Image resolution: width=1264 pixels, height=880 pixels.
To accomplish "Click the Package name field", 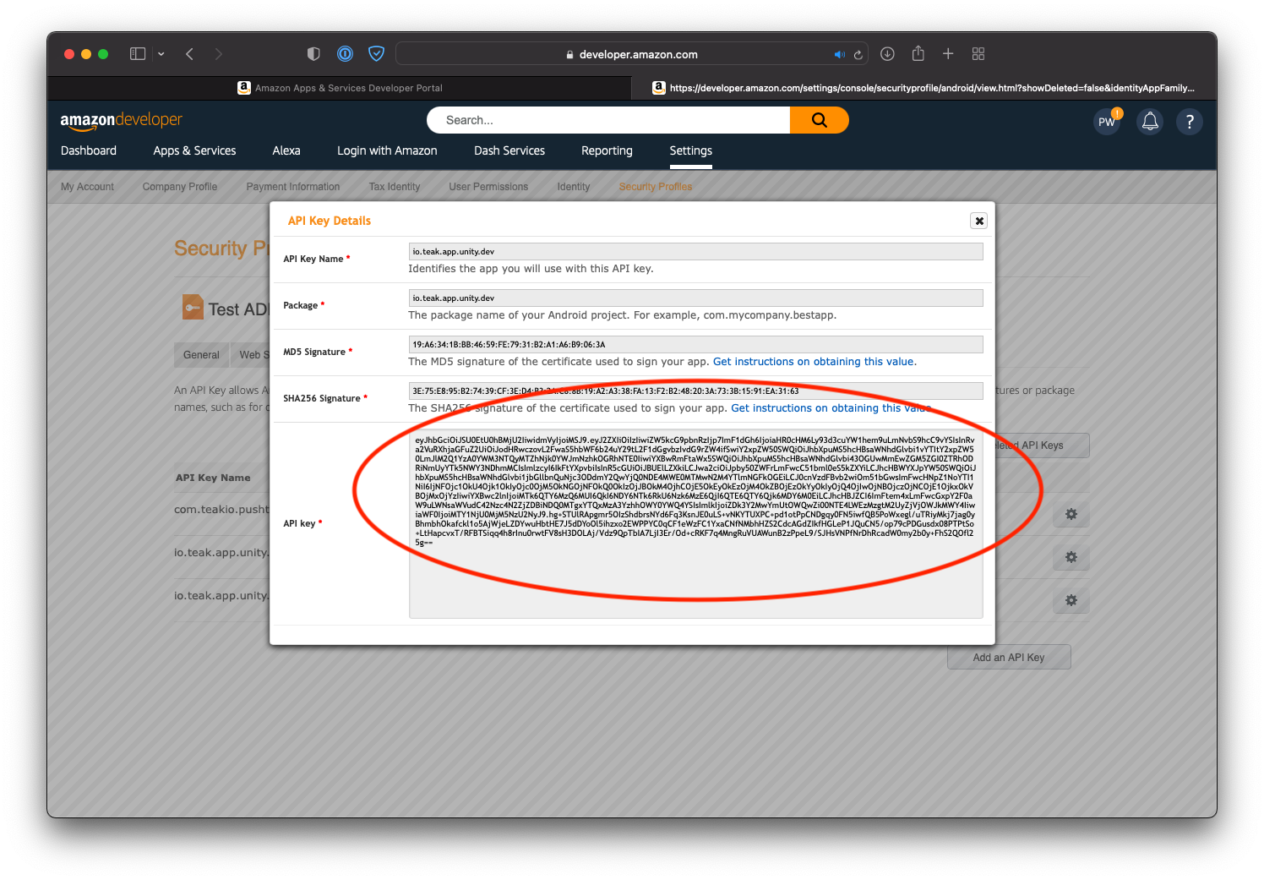I will click(x=696, y=298).
